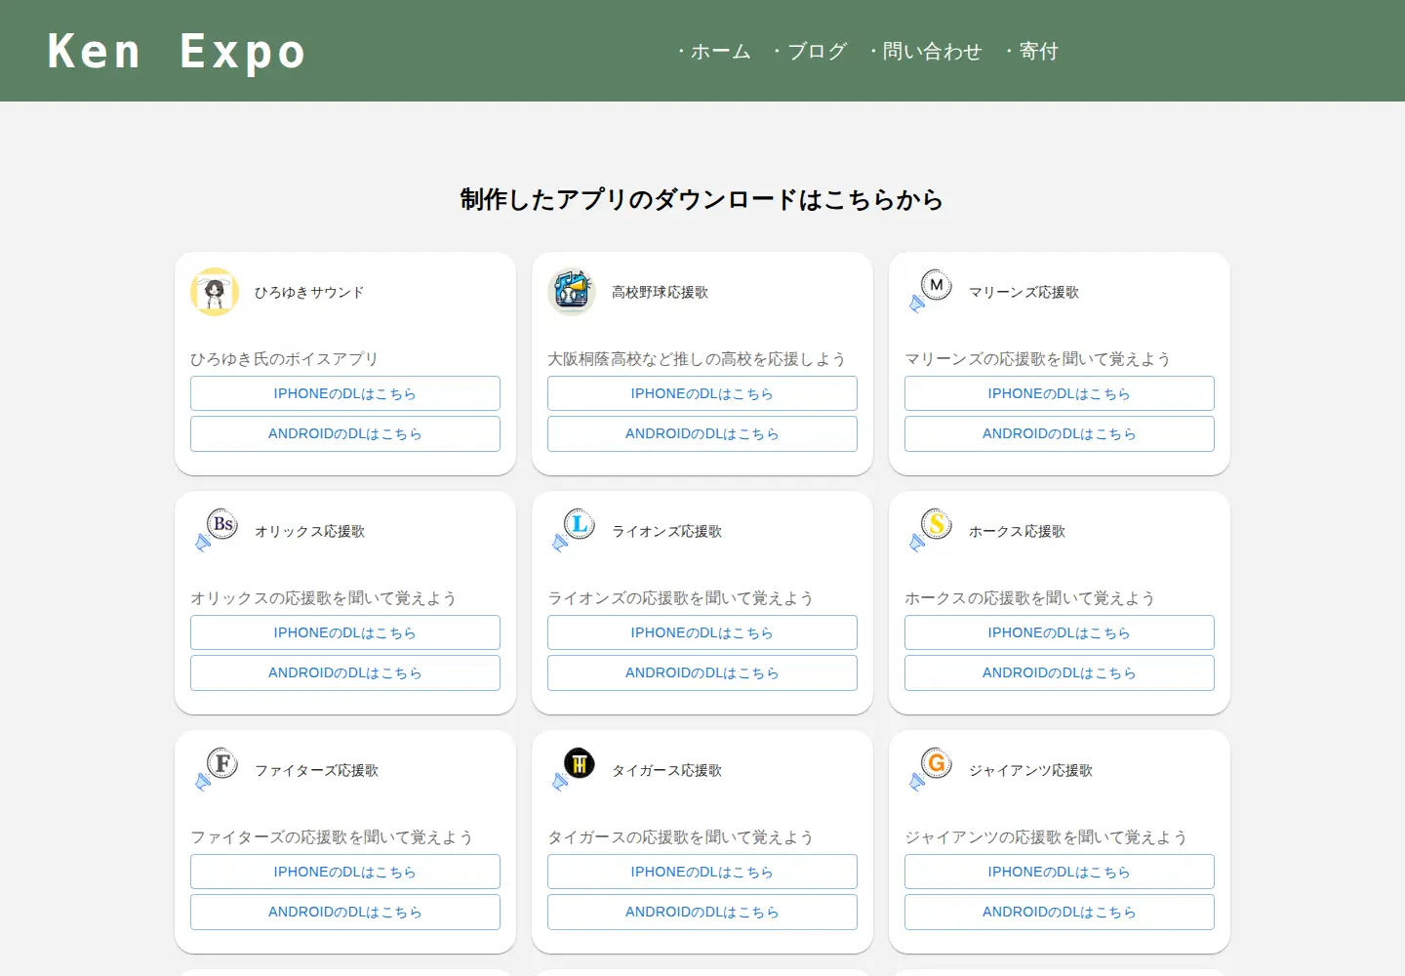Click the オリックス応援歌 Bs logo icon
The height and width of the screenshot is (976, 1405).
215,531
